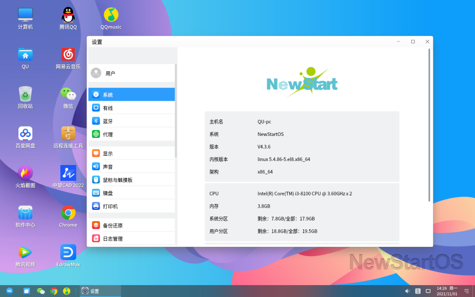The width and height of the screenshot is (475, 297).
Task: Open 软件中心 desktop icon
Action: tap(25, 216)
